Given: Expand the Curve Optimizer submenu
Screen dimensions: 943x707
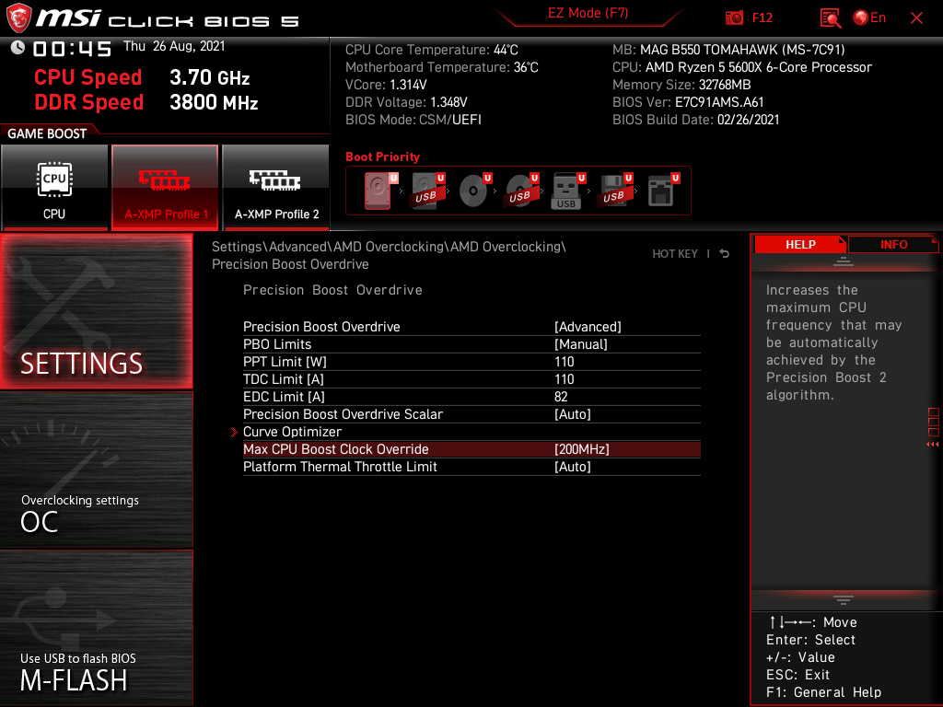Looking at the screenshot, I should coord(471,431).
